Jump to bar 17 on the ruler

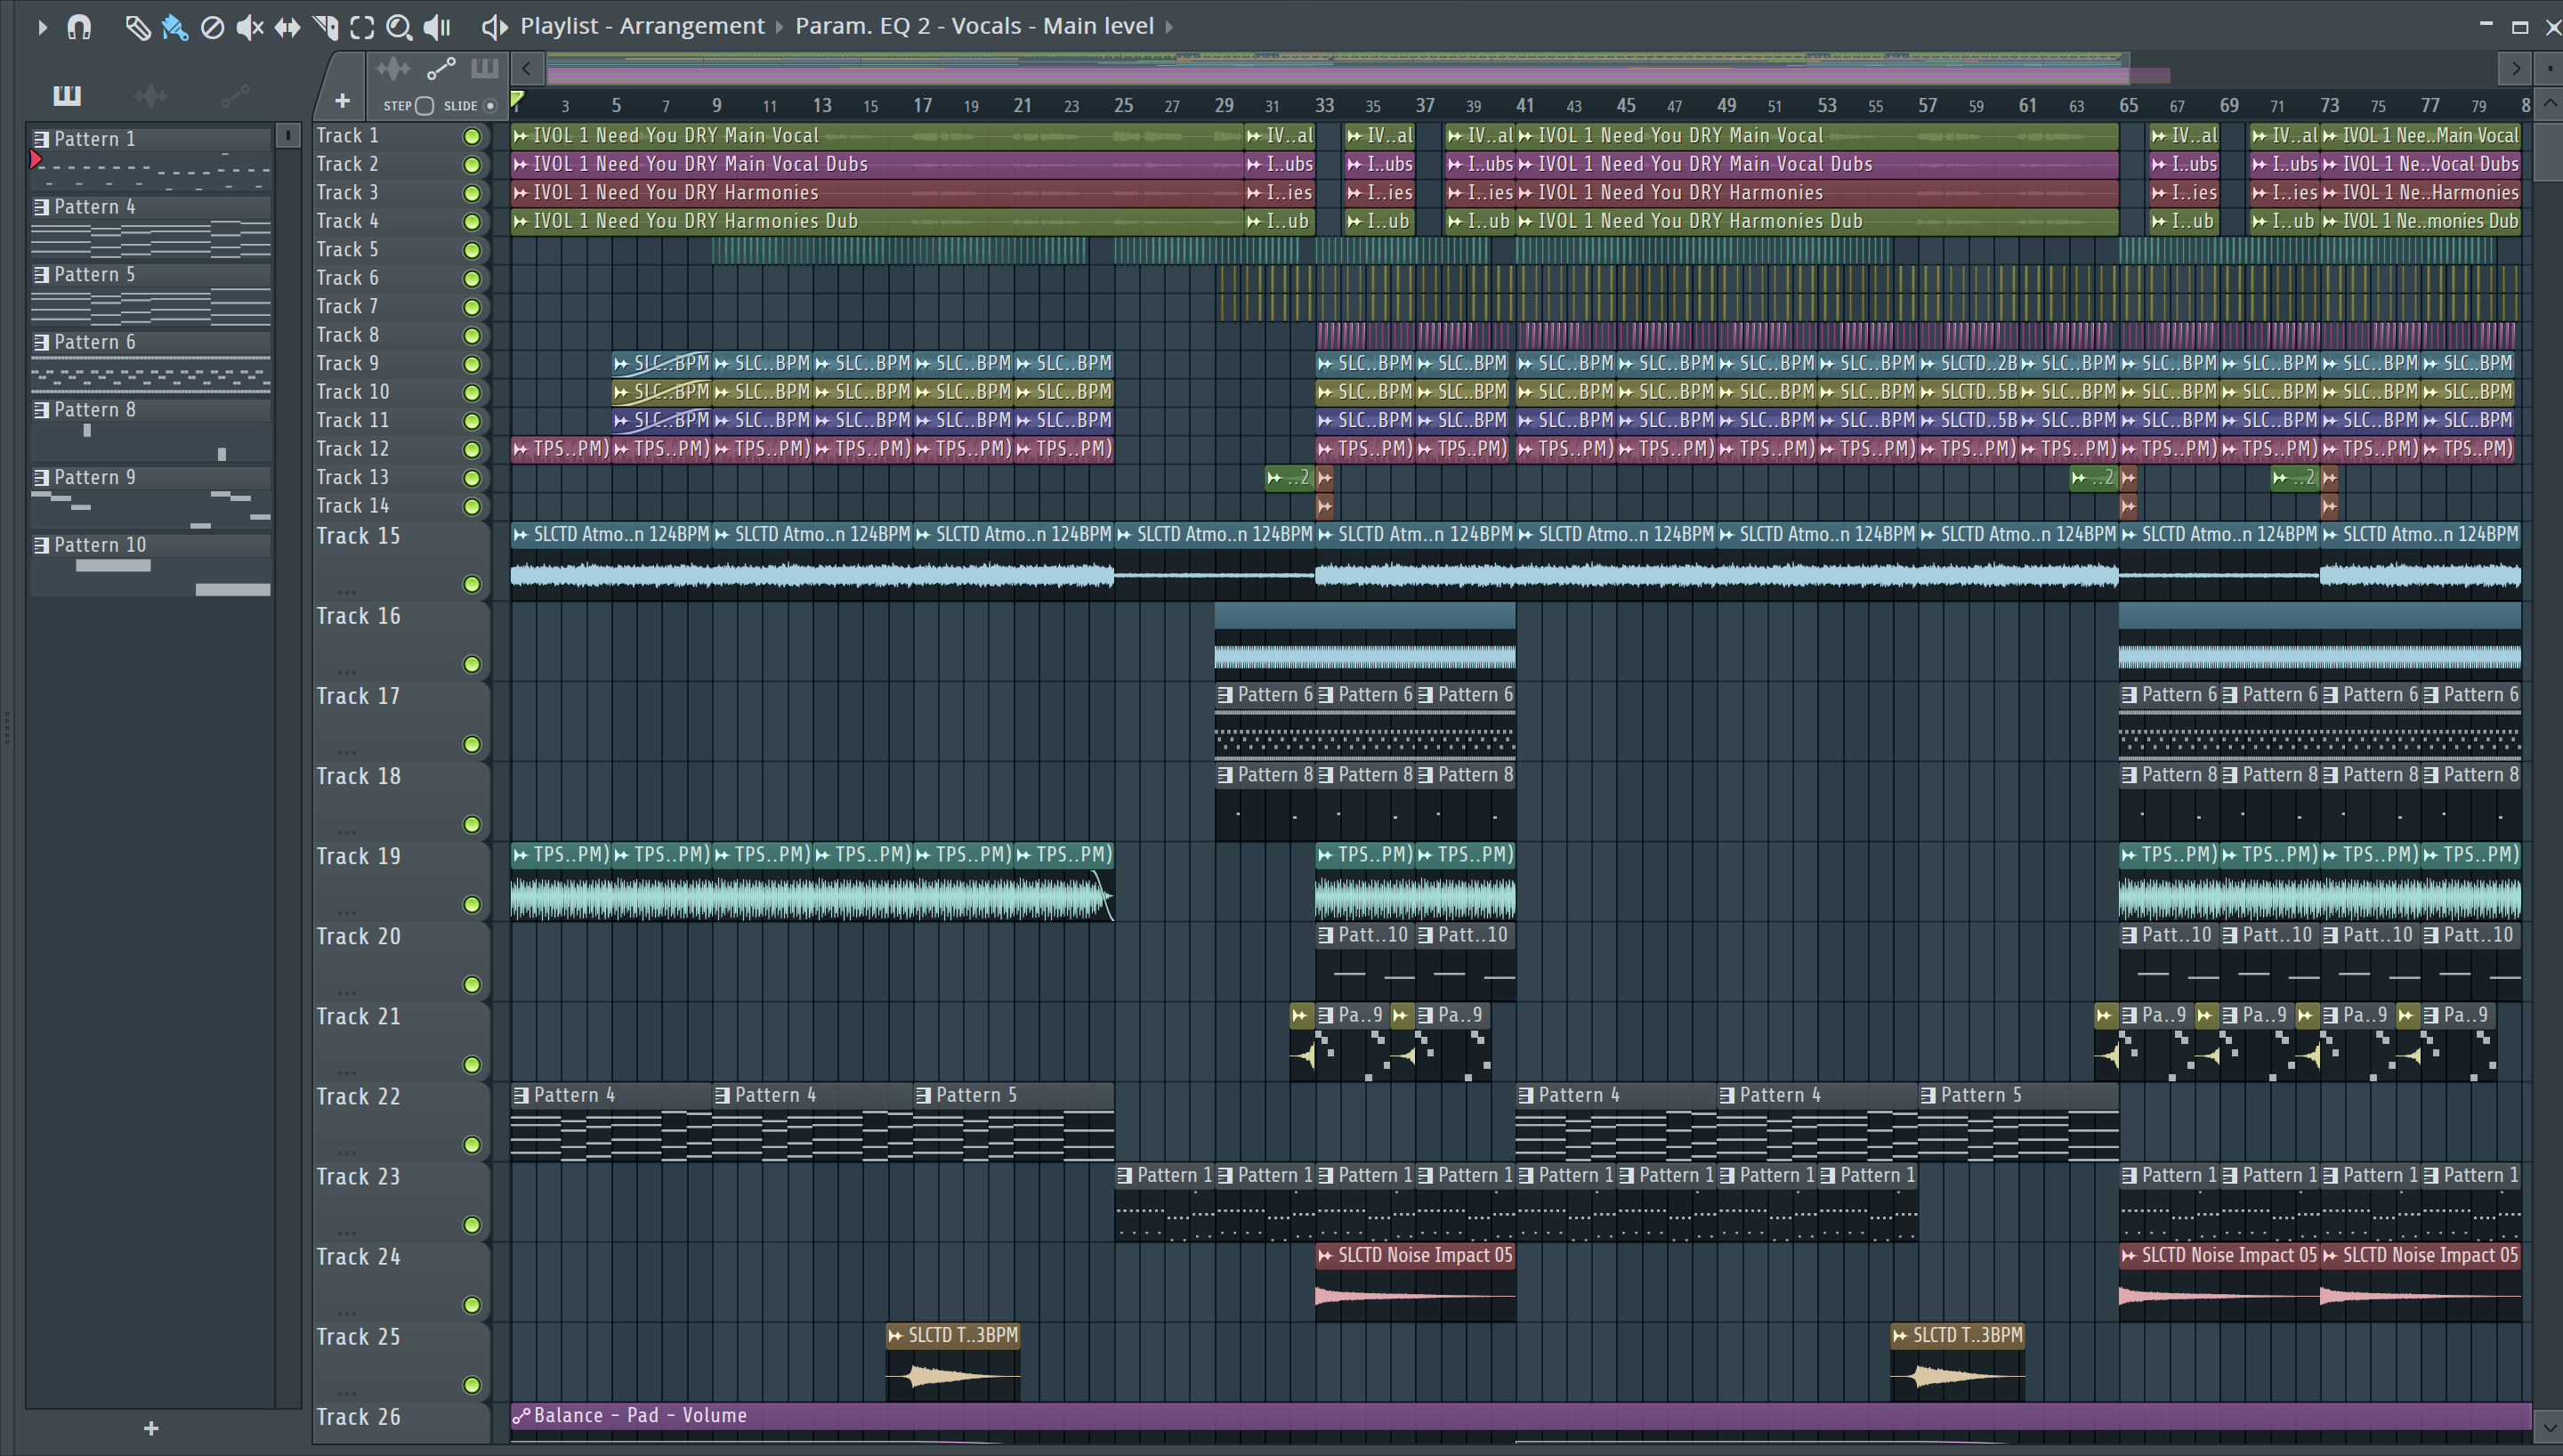(x=922, y=105)
